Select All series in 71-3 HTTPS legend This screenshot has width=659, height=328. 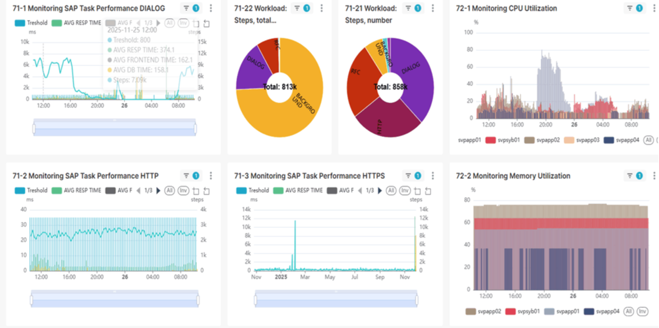[391, 190]
